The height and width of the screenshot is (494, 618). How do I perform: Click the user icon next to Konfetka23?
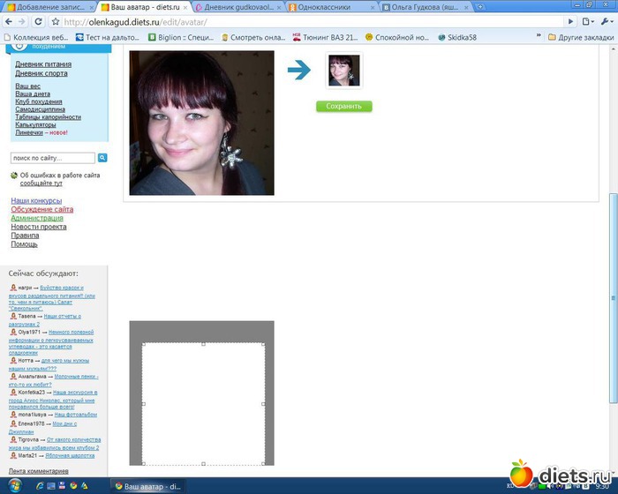[13, 392]
